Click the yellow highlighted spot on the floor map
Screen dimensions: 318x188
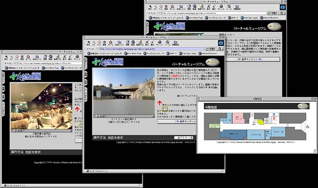coord(260,122)
